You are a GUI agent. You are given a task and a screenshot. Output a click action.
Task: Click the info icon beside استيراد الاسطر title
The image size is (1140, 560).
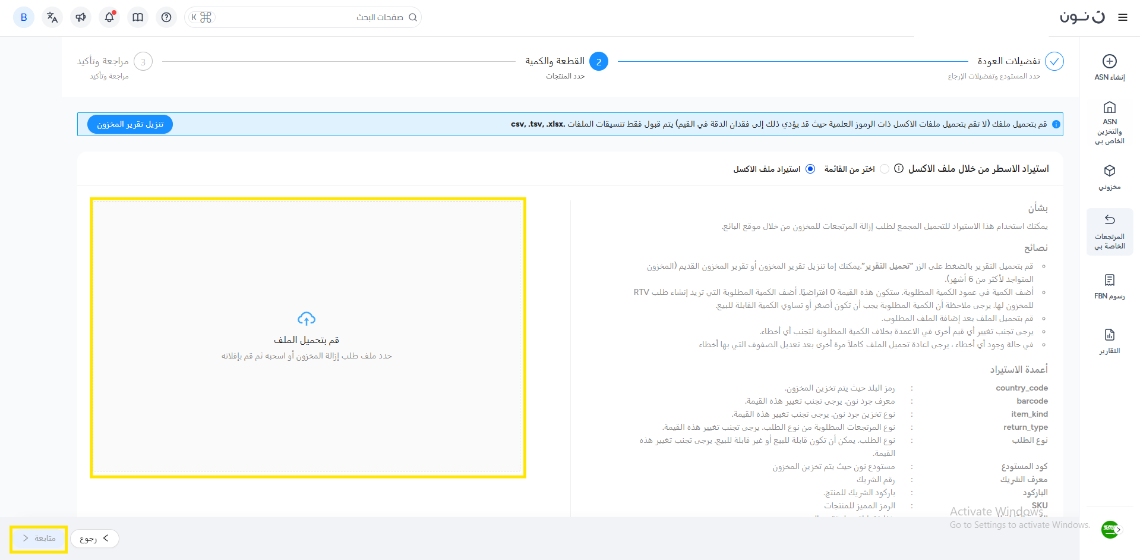pyautogui.click(x=899, y=169)
